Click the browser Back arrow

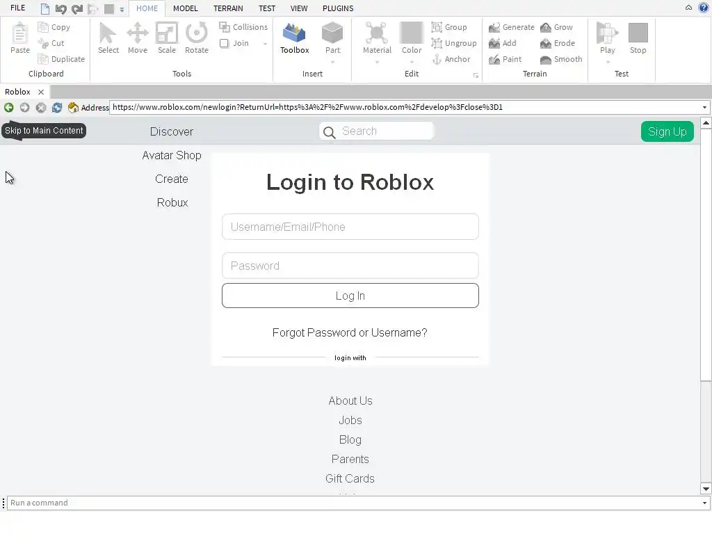point(8,108)
